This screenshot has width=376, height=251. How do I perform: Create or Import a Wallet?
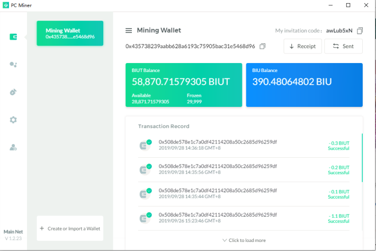pos(70,228)
